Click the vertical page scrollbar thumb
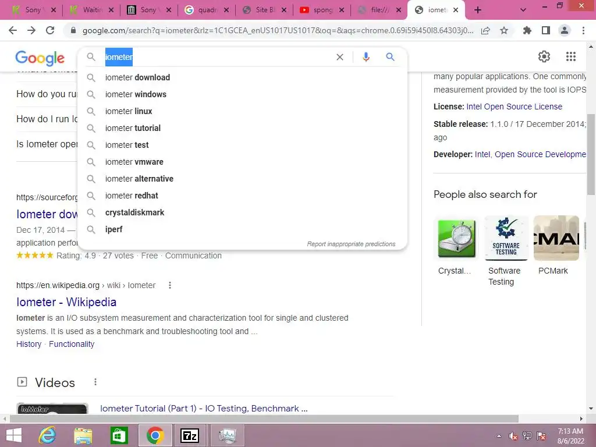Viewport: 596px width, 447px height. 591,154
